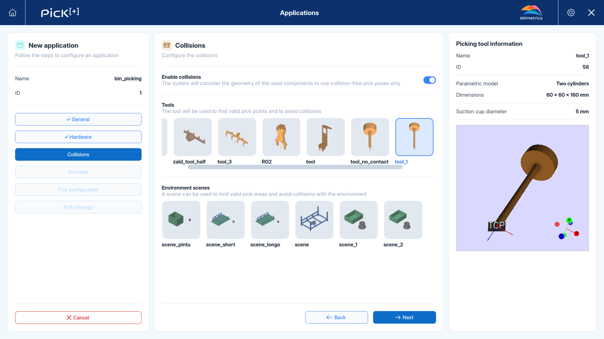
Task: Click the red X axis gizmo ball
Action: 577,234
